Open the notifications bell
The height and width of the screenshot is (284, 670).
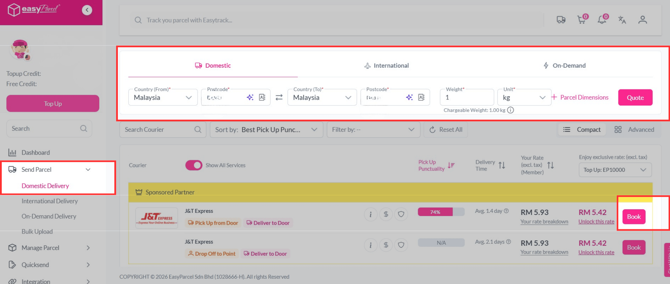[x=602, y=20]
